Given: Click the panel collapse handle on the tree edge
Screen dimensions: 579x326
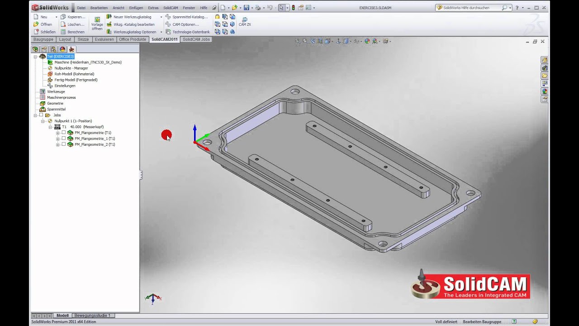Looking at the screenshot, I should 141,175.
